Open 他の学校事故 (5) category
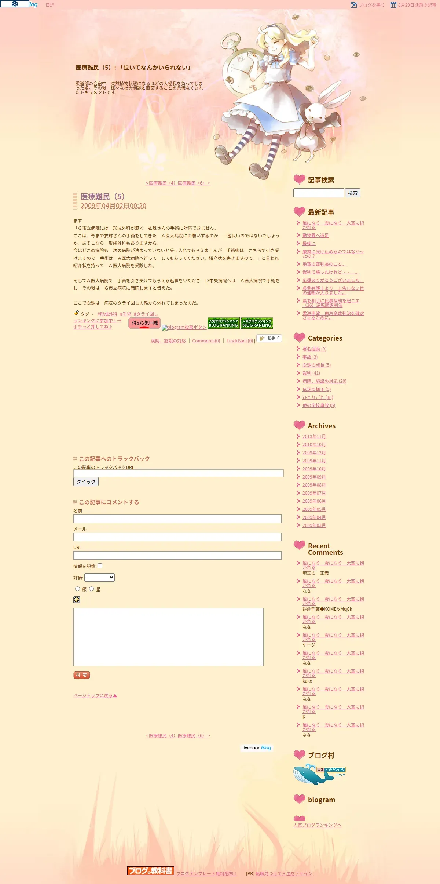440x884 pixels. pyautogui.click(x=319, y=405)
